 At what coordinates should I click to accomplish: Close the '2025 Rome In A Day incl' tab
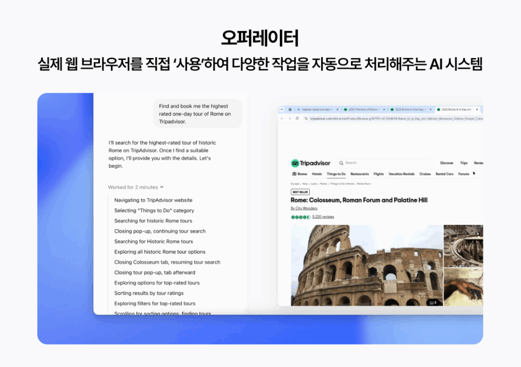477,109
